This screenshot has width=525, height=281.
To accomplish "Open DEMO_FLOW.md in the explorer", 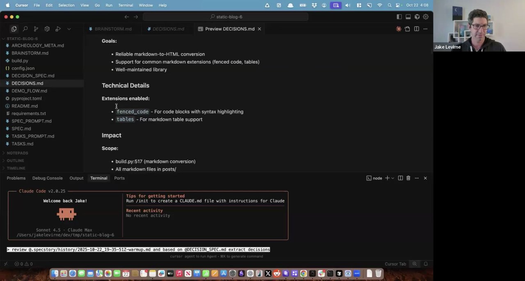I will click(29, 91).
